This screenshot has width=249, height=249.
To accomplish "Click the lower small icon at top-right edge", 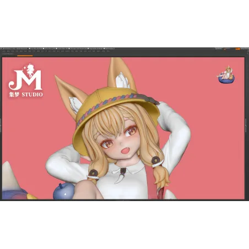I will [247, 53].
